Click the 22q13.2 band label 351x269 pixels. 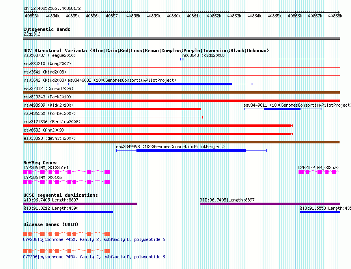32,34
